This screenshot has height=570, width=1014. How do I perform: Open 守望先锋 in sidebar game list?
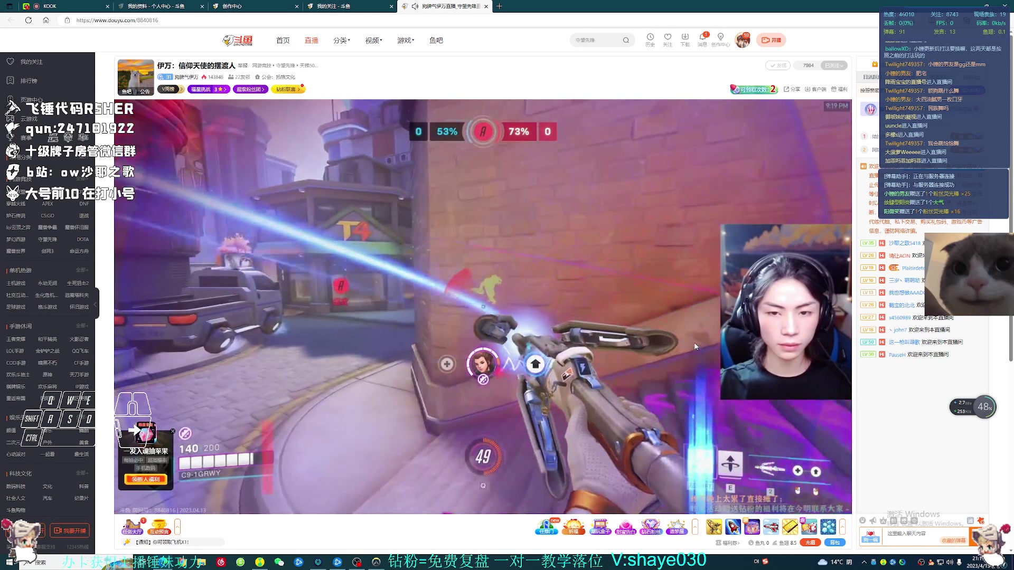(x=48, y=239)
